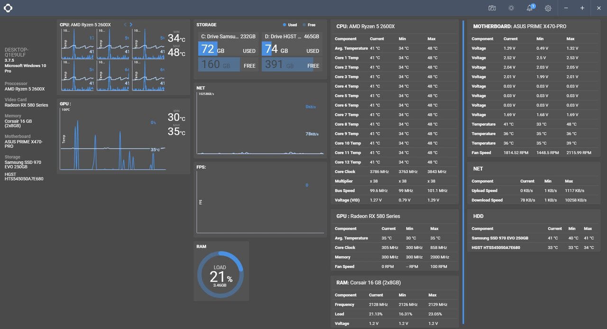Viewport: 607px width, 329px height.
Task: Click the 3786 MHz core clock value
Action: click(x=379, y=172)
